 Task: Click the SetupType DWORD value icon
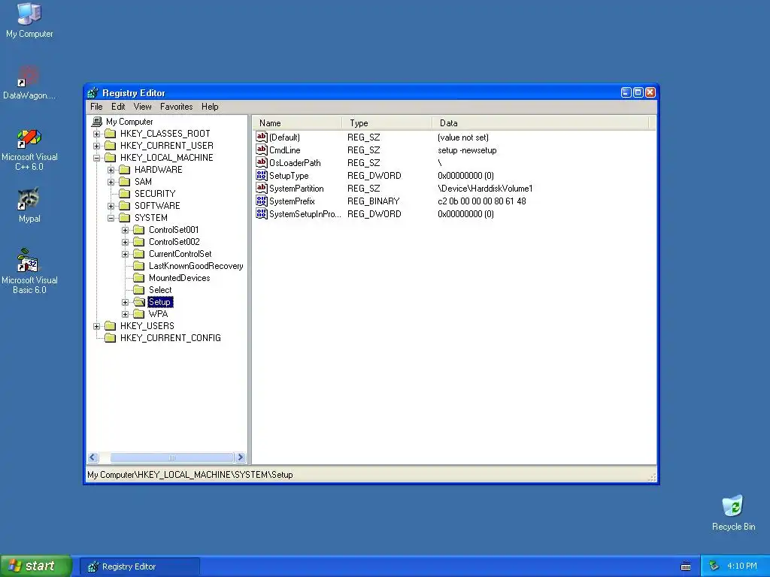pyautogui.click(x=262, y=175)
